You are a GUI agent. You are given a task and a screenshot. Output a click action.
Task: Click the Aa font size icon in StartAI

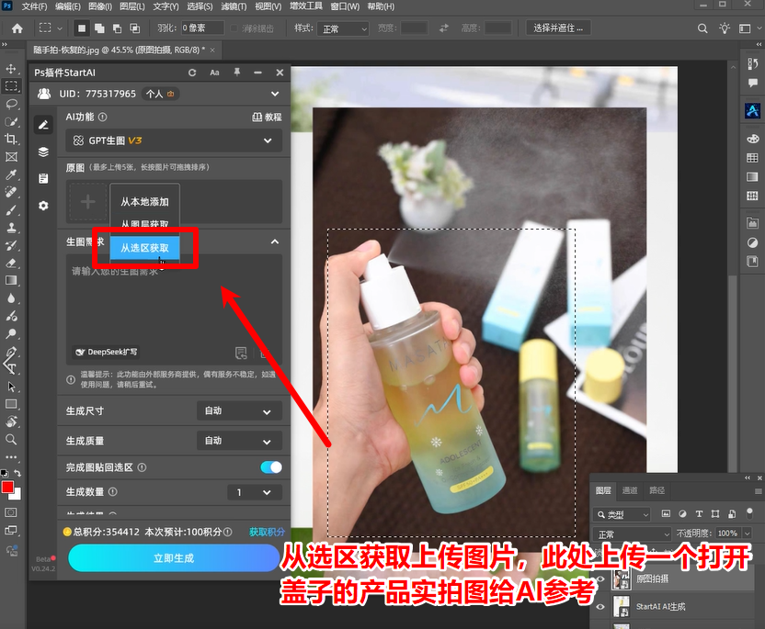[214, 73]
